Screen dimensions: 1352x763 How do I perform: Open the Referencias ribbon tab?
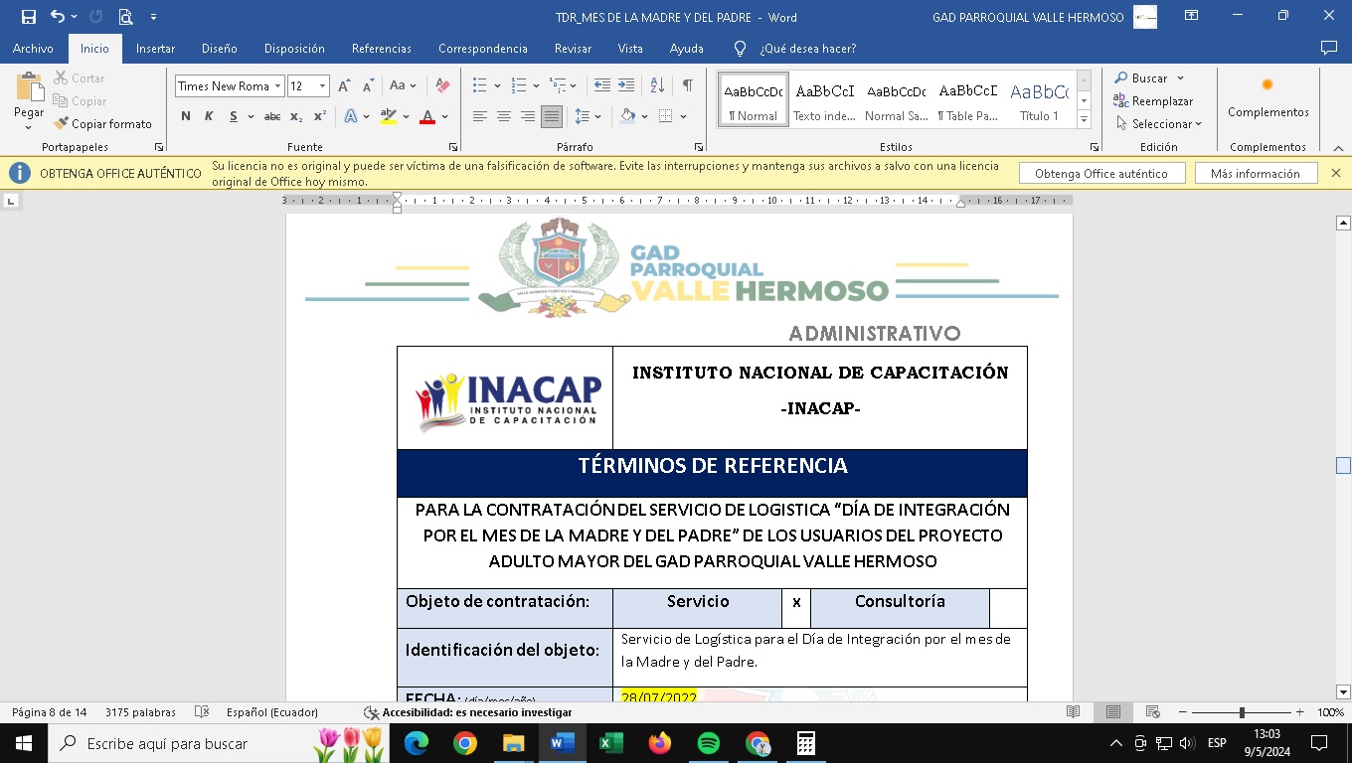pos(381,49)
